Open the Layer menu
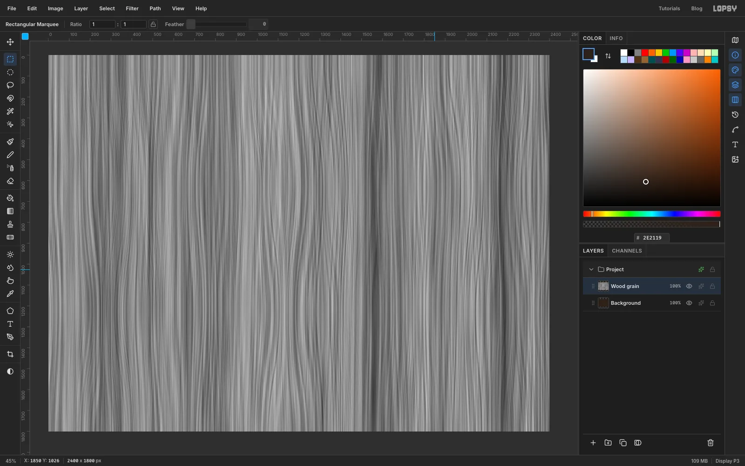Image resolution: width=745 pixels, height=466 pixels. [x=81, y=8]
